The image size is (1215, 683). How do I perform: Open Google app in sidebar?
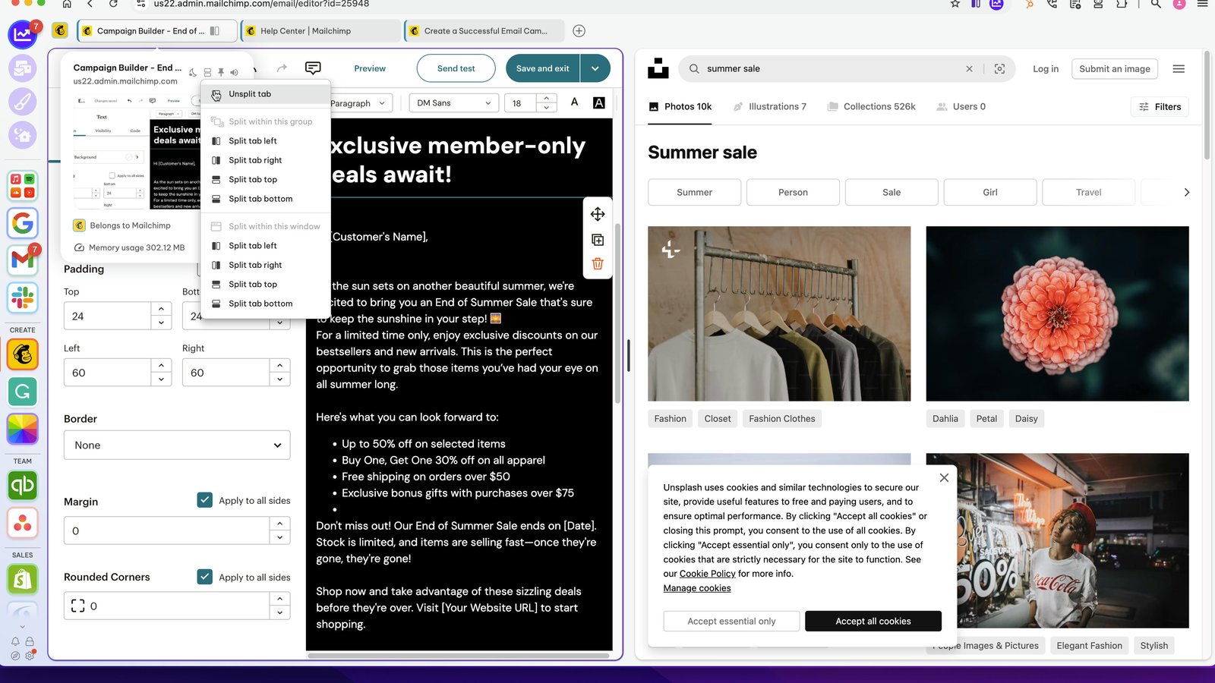pos(23,223)
